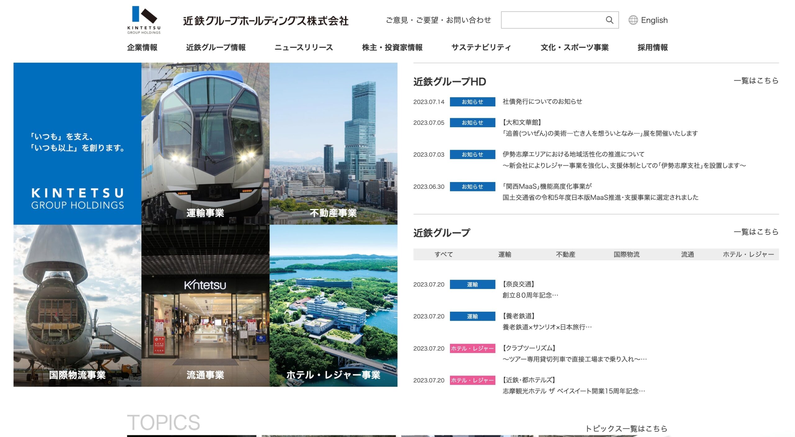This screenshot has height=437, width=795.
Task: Open the サステナビリティ menu
Action: point(481,47)
